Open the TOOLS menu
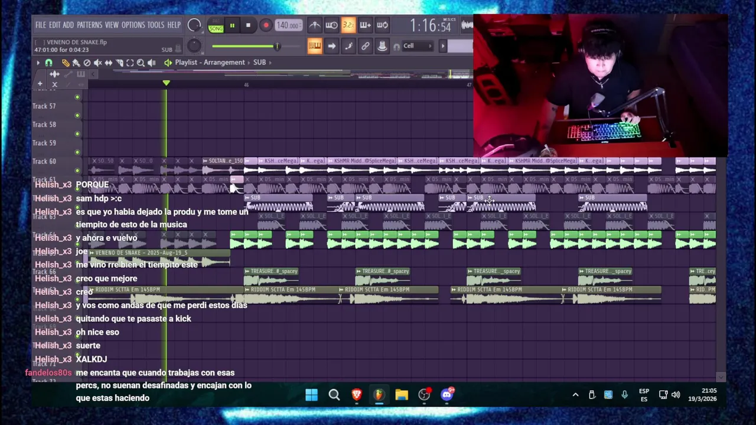 [x=156, y=25]
